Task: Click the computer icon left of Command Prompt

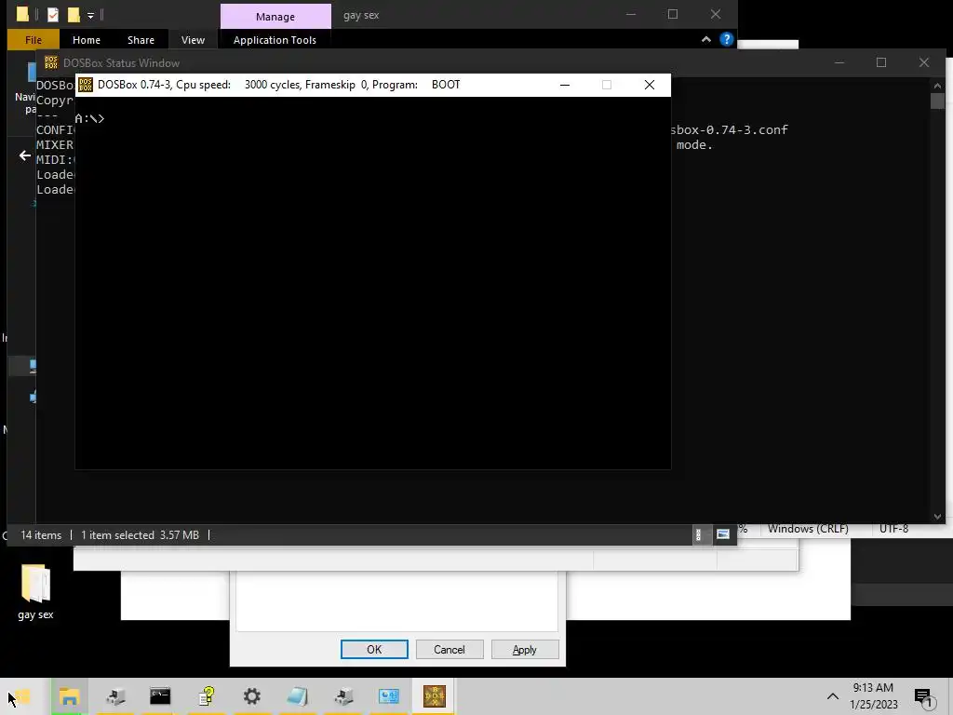Action: pyautogui.click(x=114, y=696)
